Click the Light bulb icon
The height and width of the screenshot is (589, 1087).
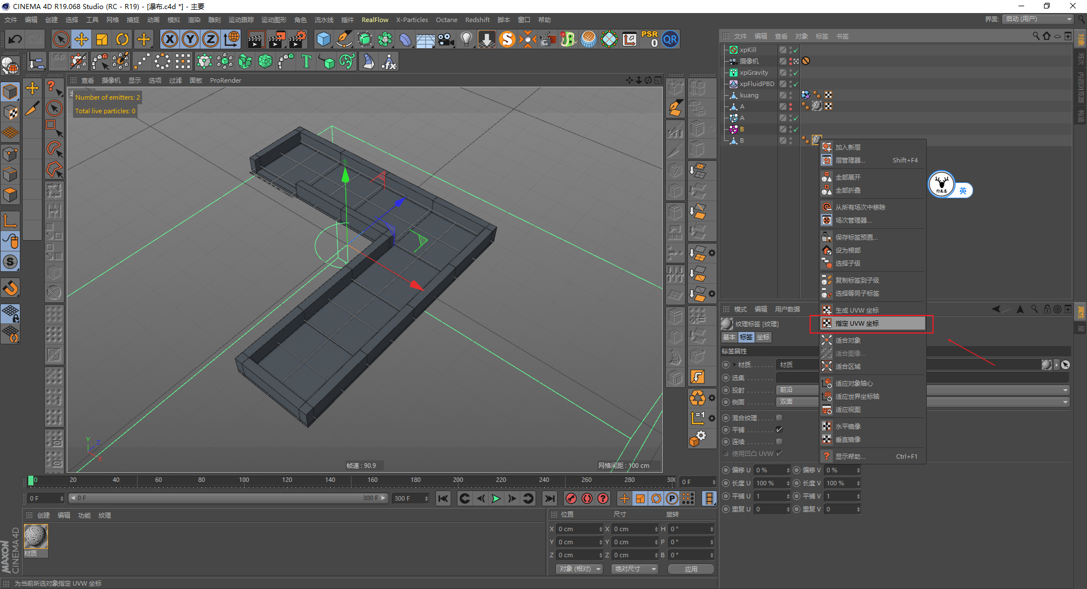[x=466, y=39]
